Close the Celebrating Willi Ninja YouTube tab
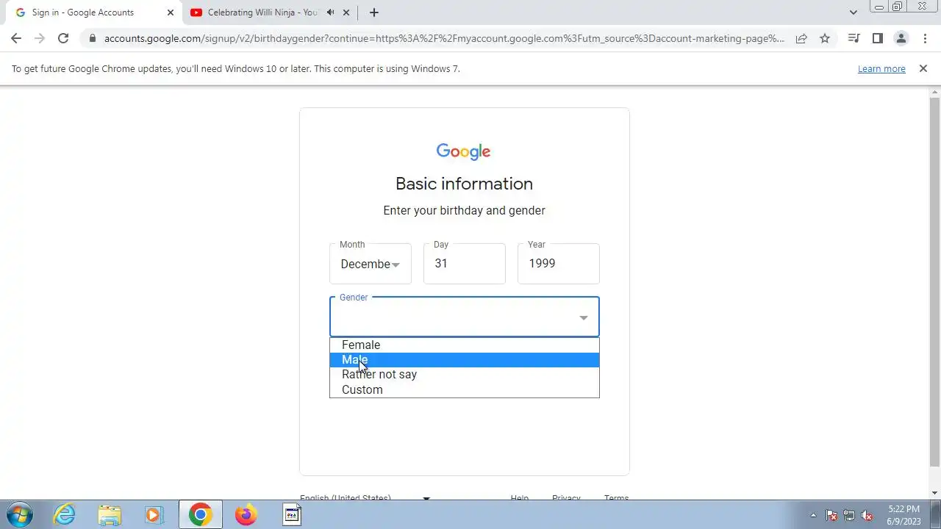Viewport: 941px width, 529px height. click(346, 12)
